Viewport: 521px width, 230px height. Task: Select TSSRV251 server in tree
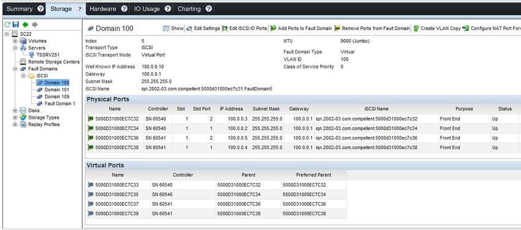tap(48, 54)
